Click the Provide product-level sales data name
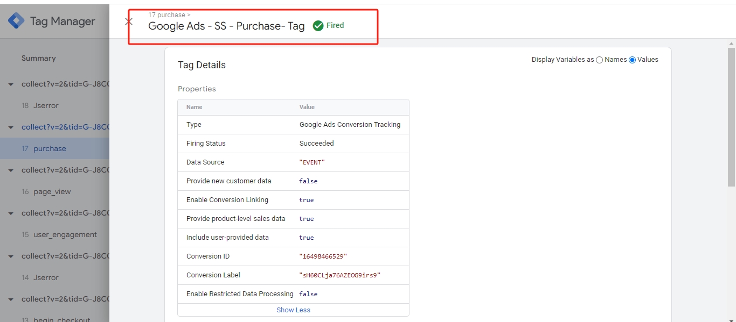This screenshot has height=322, width=736. [236, 219]
